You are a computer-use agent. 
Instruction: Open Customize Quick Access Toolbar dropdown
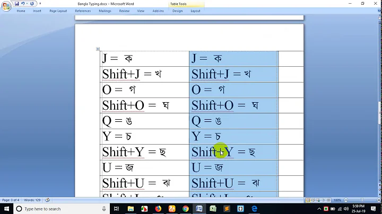tap(40, 4)
